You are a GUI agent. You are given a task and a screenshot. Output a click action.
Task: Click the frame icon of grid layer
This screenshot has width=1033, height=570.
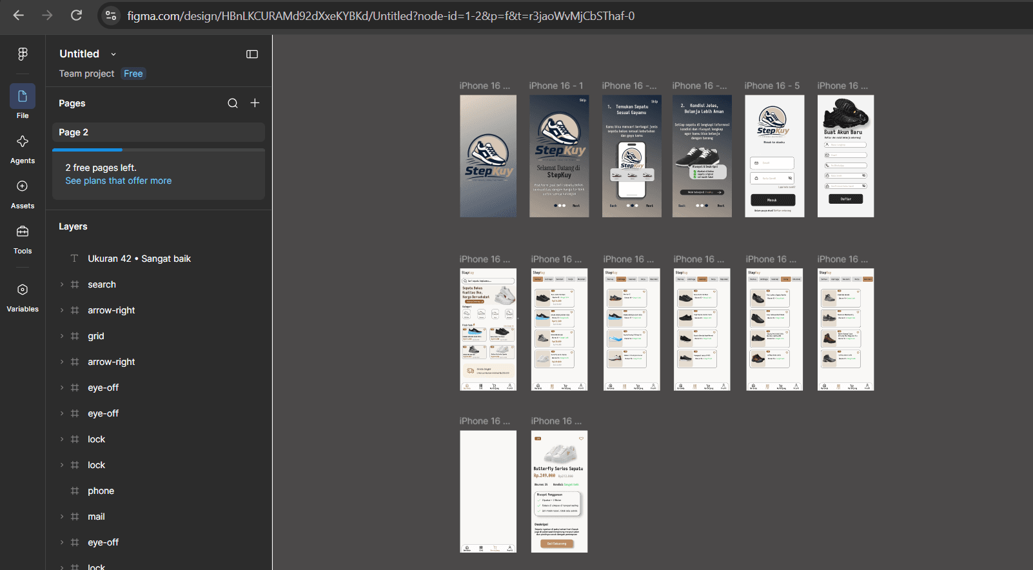click(75, 336)
